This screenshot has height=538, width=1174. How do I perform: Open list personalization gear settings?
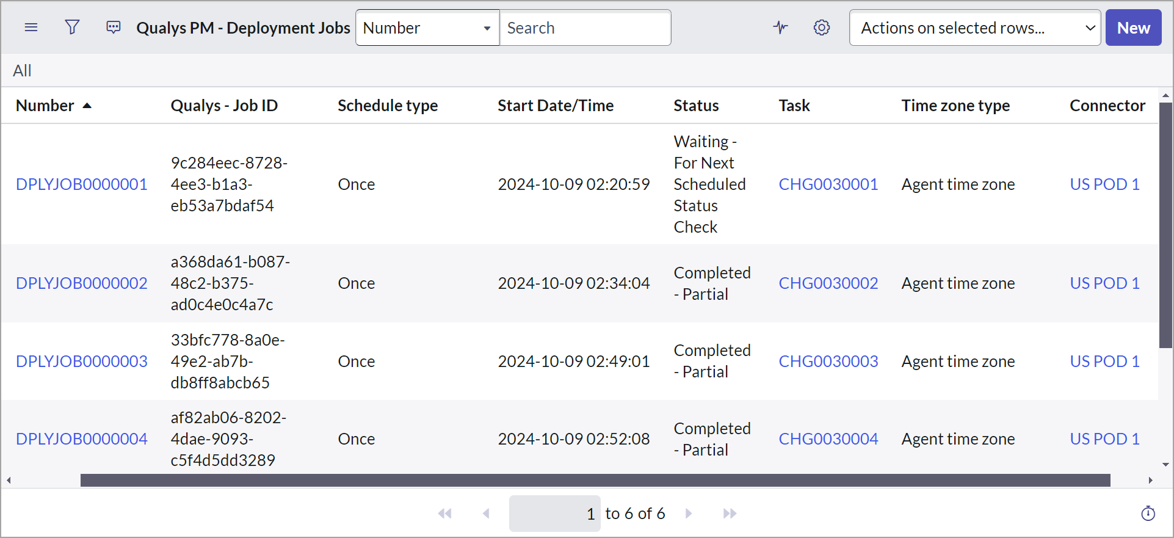pyautogui.click(x=822, y=27)
